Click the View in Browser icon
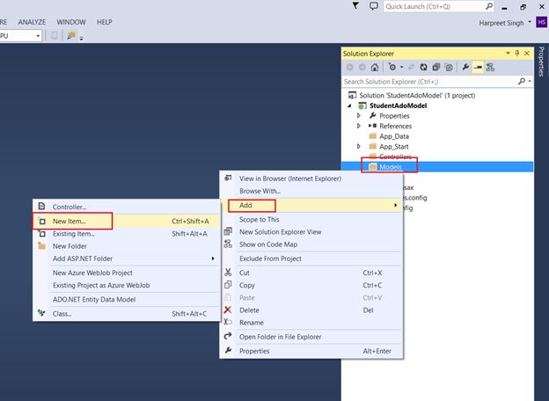This screenshot has width=549, height=401. pyautogui.click(x=228, y=178)
